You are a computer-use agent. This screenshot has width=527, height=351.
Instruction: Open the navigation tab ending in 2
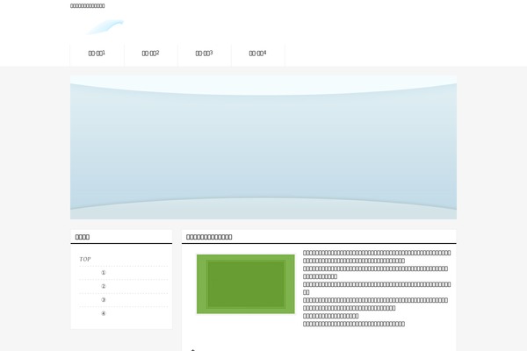tap(150, 54)
